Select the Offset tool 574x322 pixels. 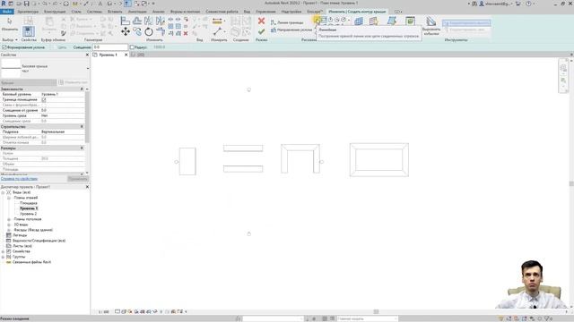(x=137, y=21)
